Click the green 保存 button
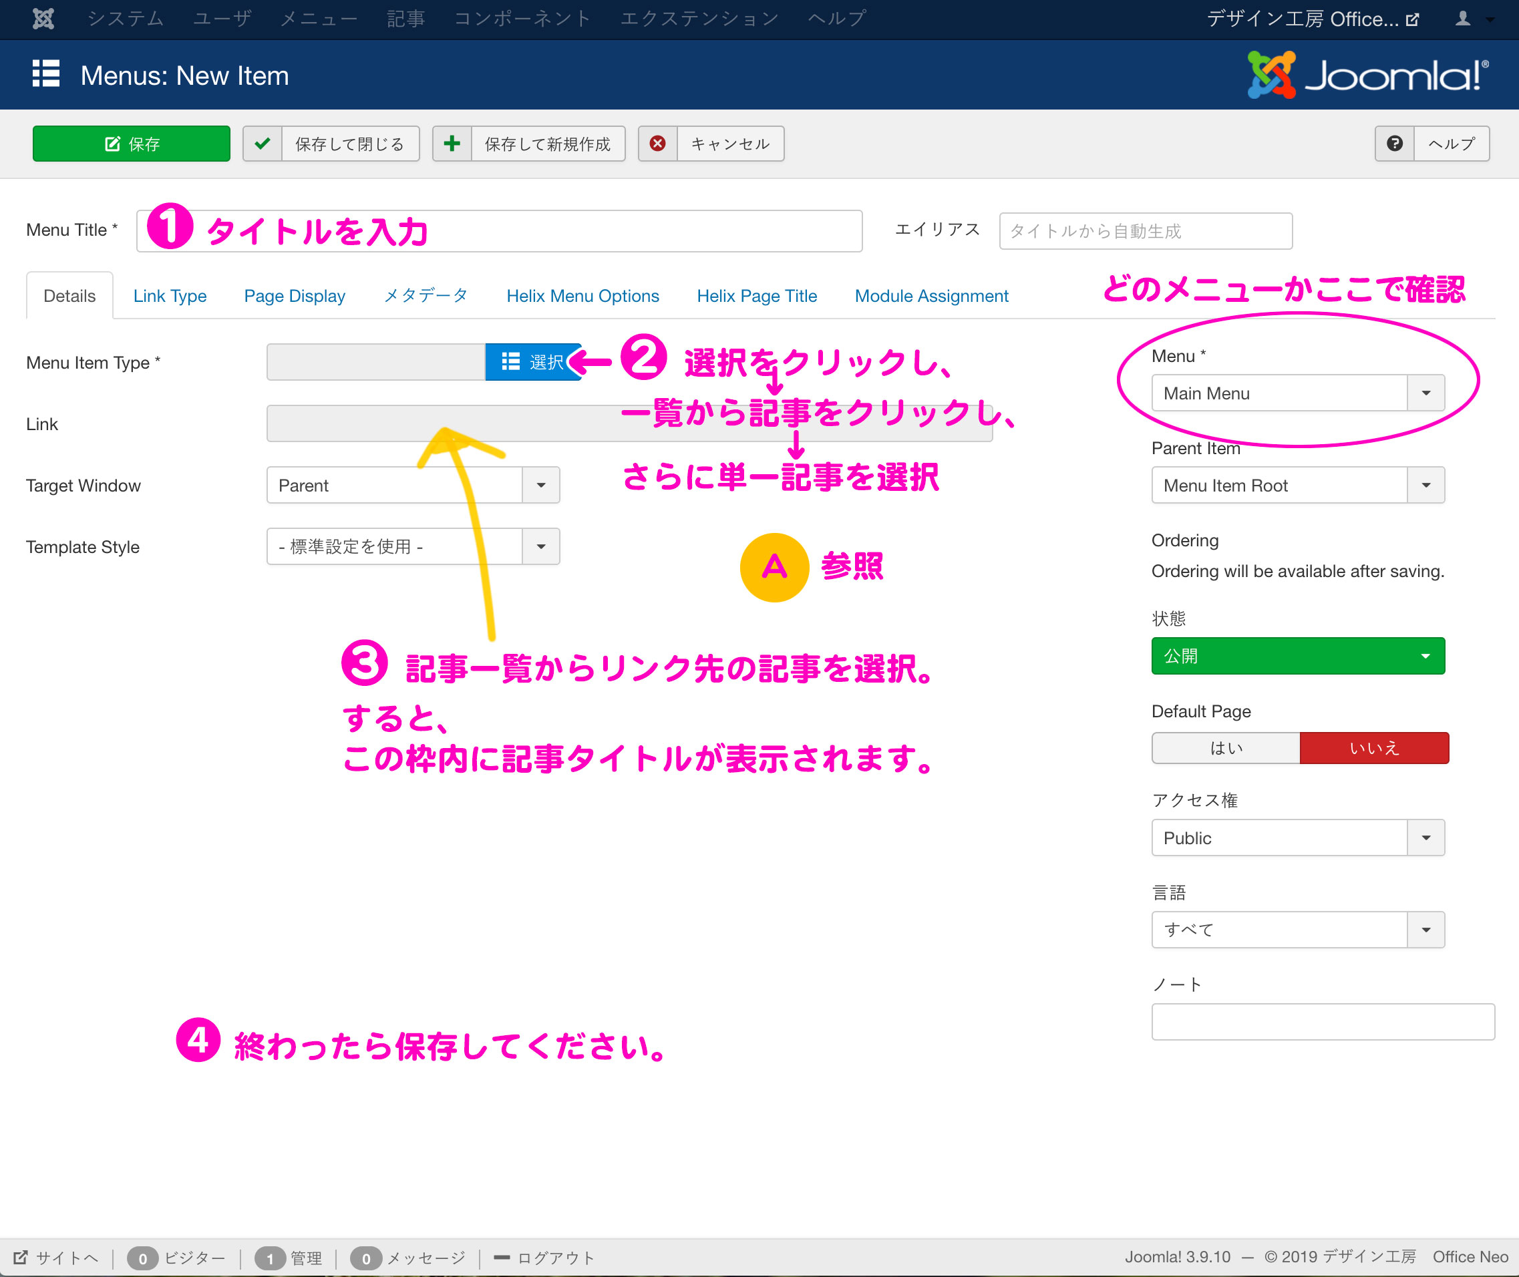The width and height of the screenshot is (1519, 1277). pos(131,144)
